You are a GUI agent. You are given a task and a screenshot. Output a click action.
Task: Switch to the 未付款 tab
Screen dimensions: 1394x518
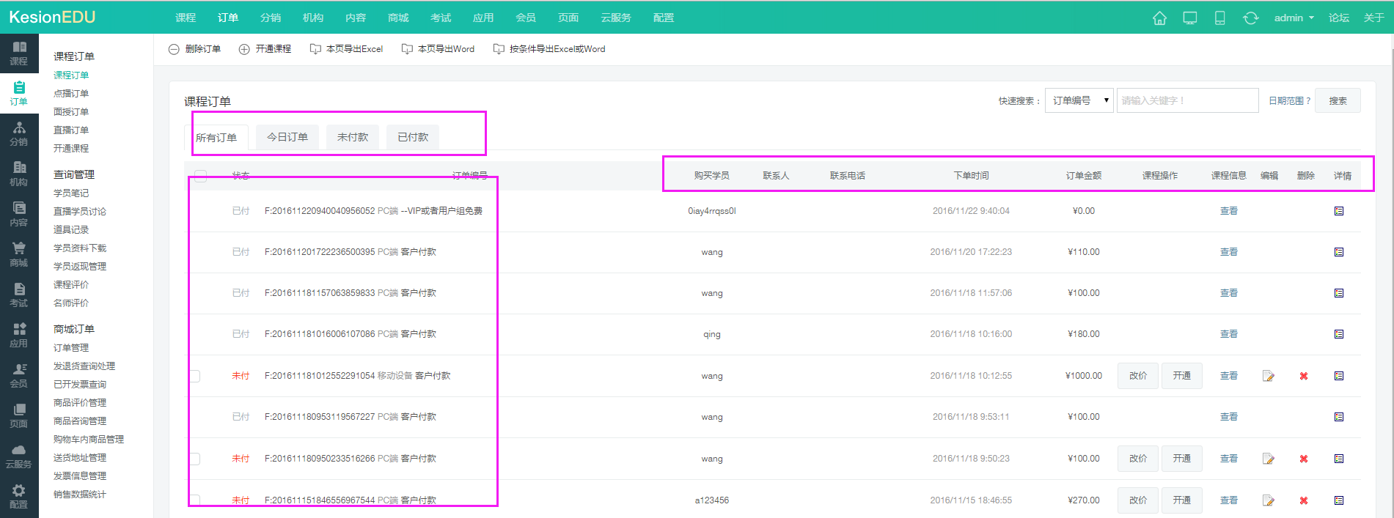point(353,137)
